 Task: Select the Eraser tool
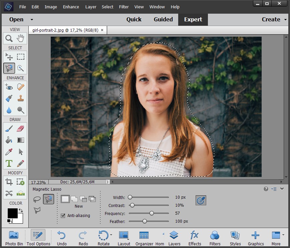point(21,129)
